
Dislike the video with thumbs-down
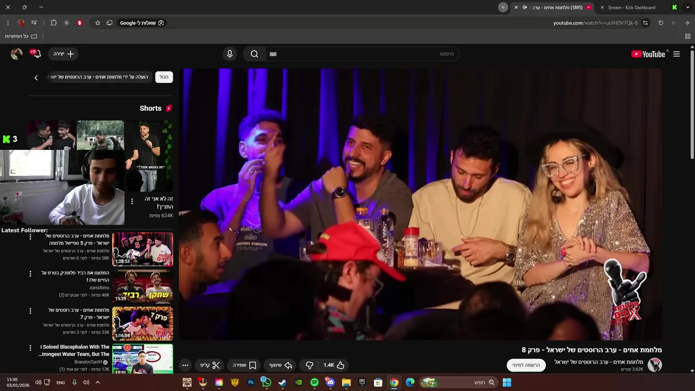[x=309, y=365]
